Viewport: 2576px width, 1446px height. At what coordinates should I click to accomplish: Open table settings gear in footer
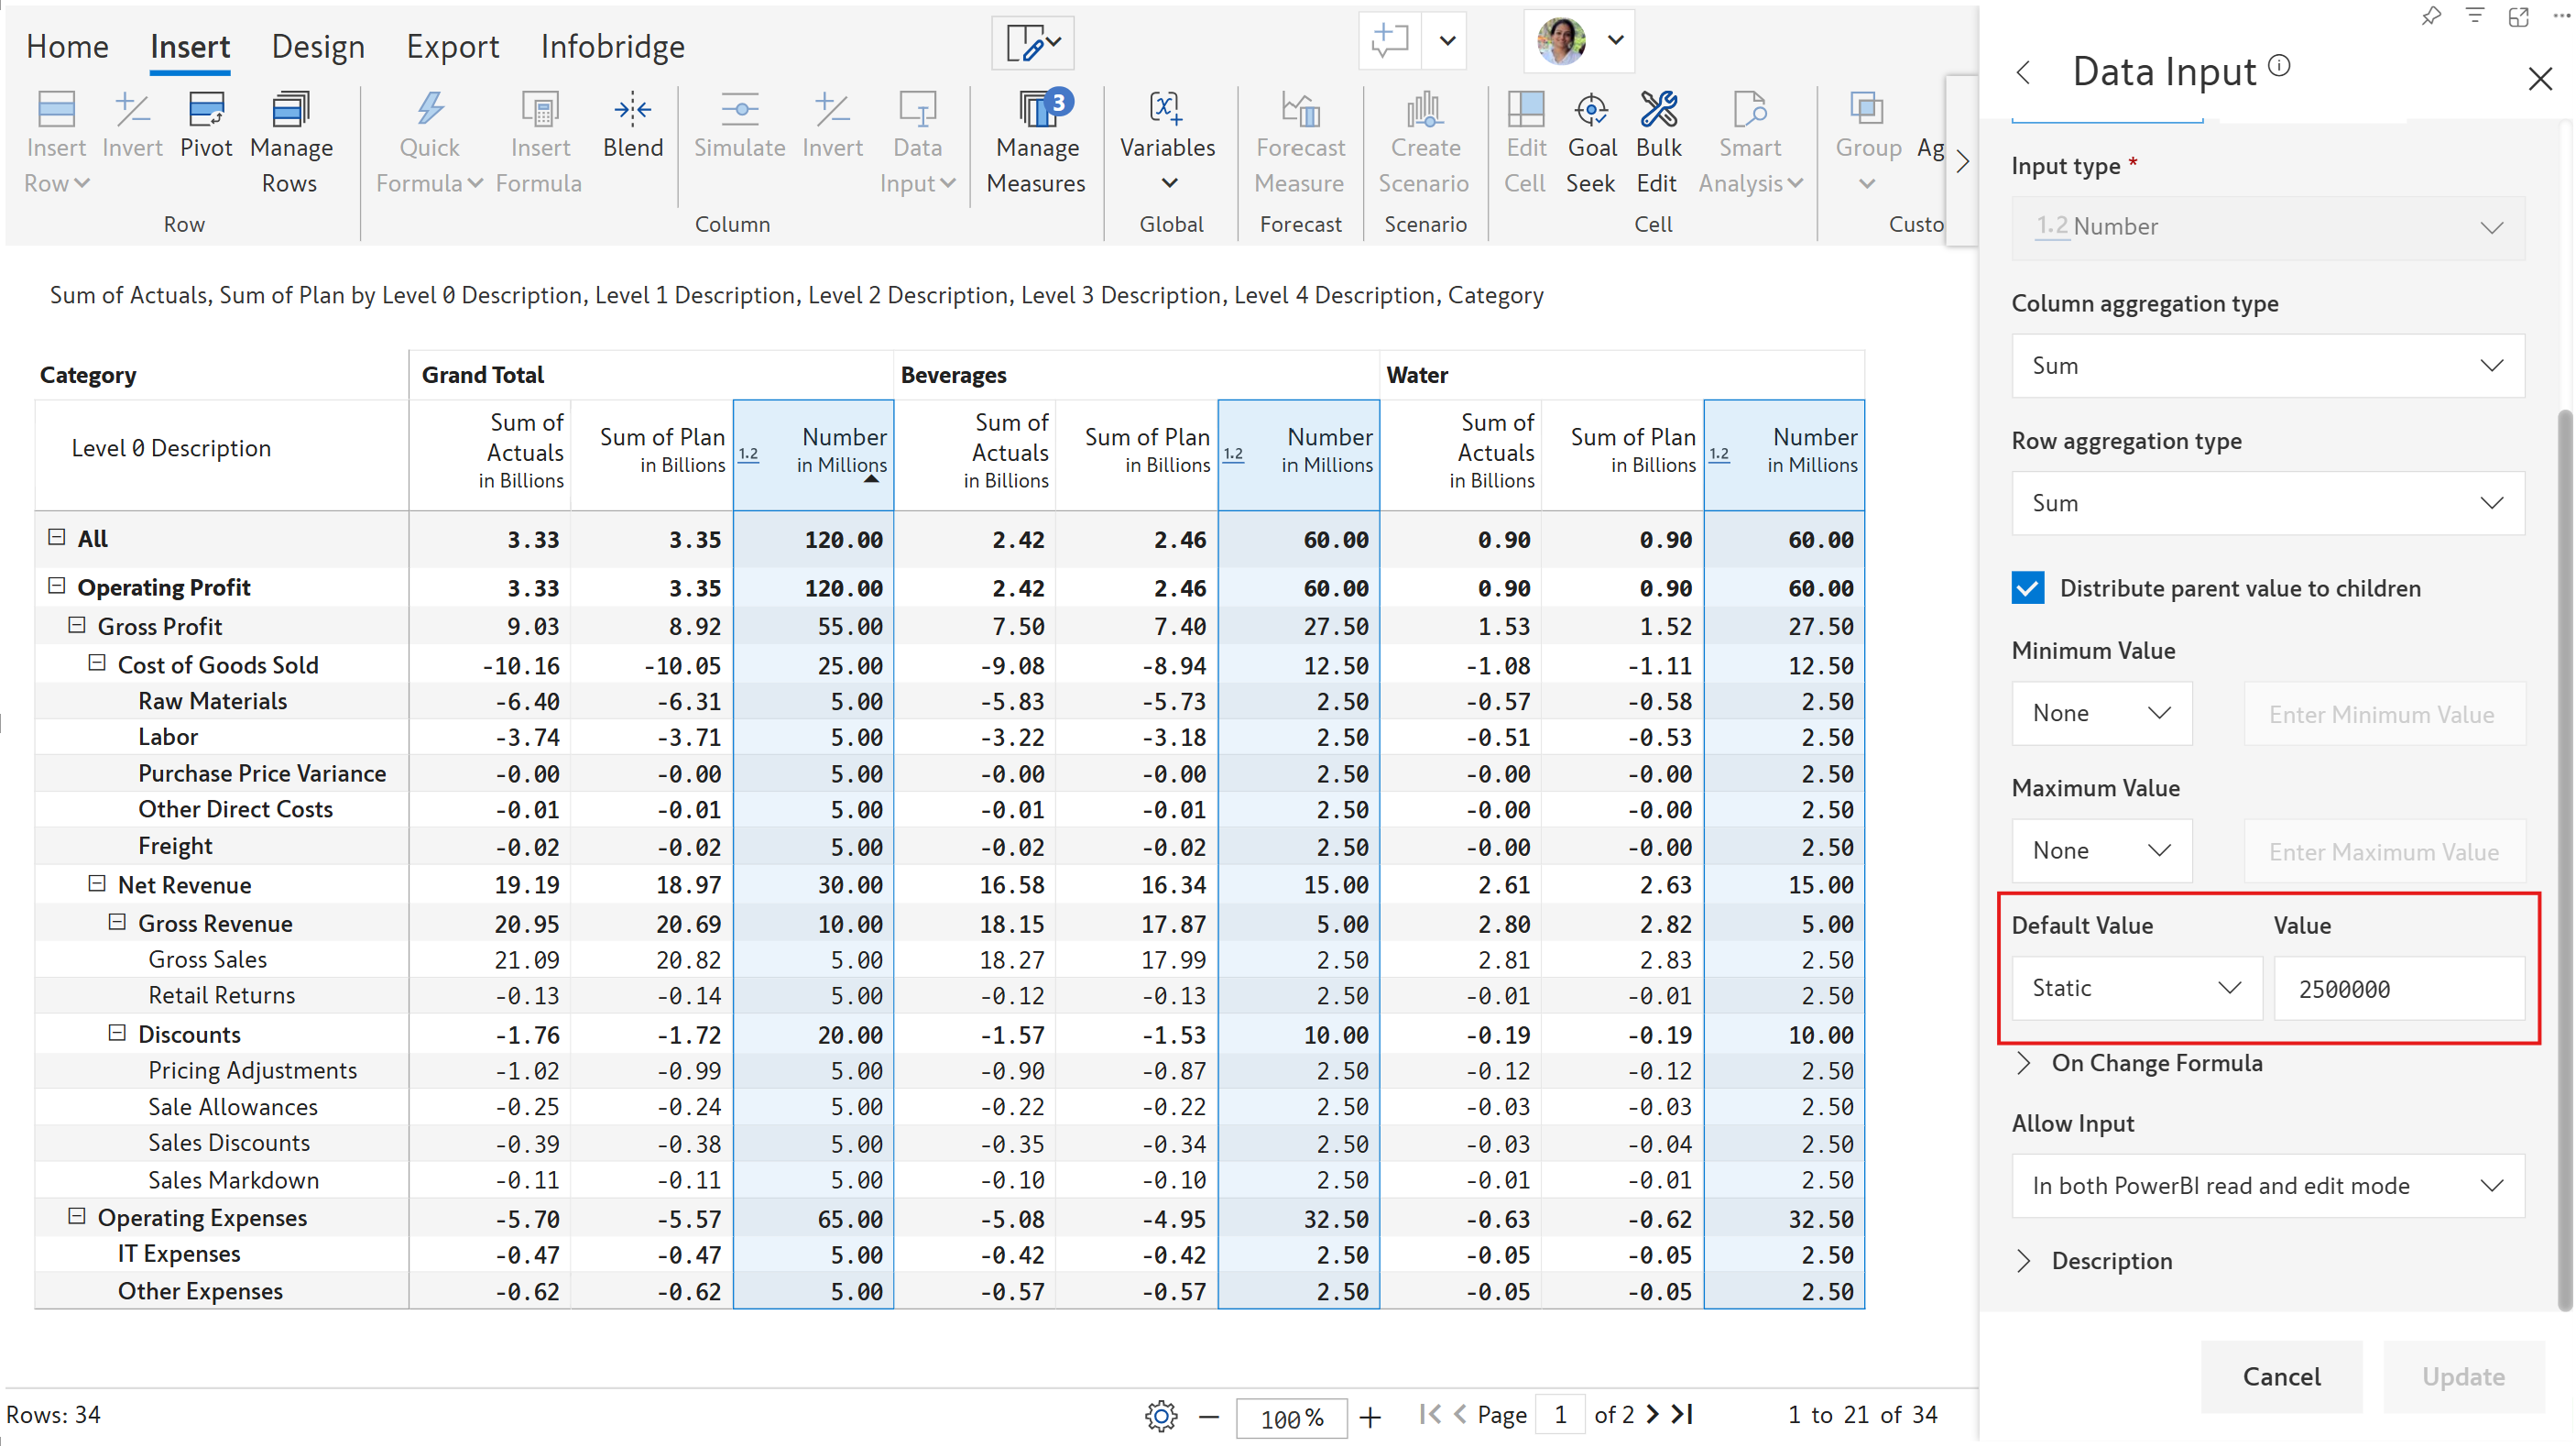[x=1160, y=1415]
